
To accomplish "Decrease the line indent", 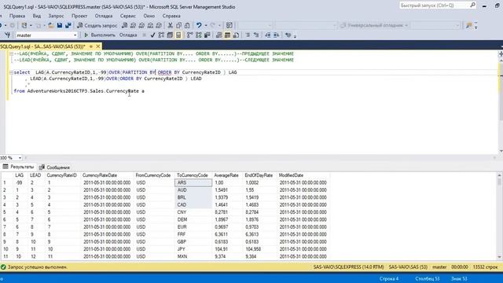I will 268,35.
